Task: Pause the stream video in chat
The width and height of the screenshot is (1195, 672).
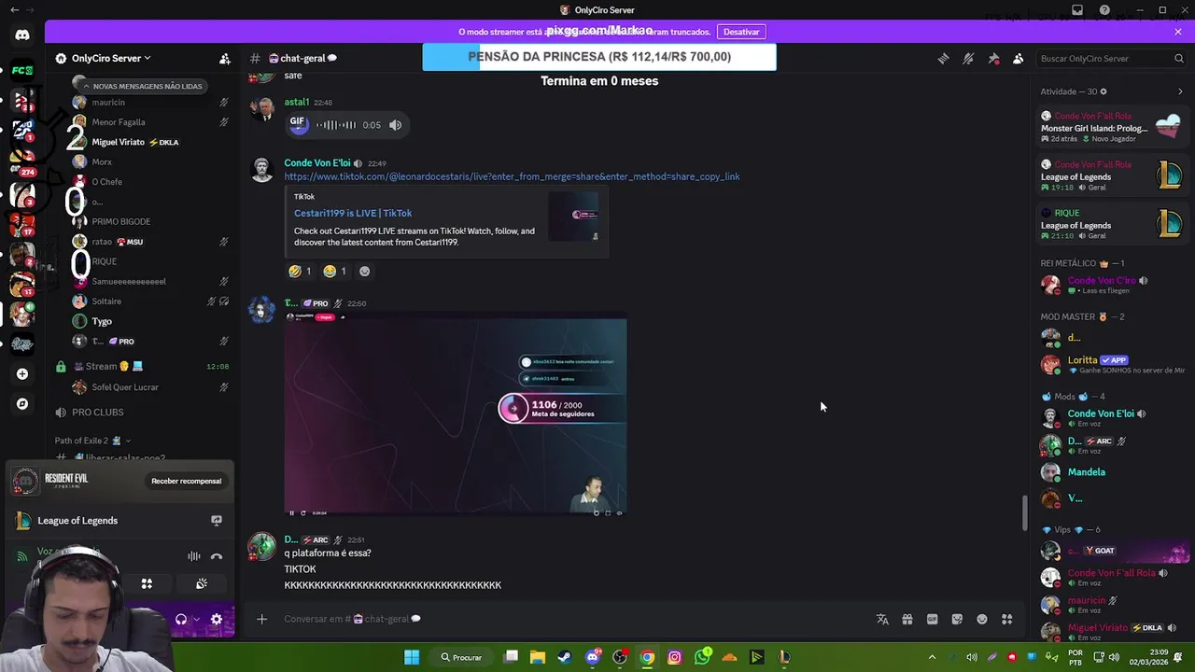Action: point(291,512)
